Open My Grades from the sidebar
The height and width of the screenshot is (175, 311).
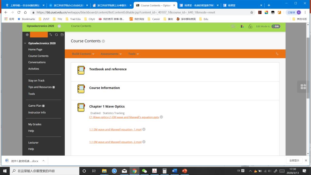(35, 124)
